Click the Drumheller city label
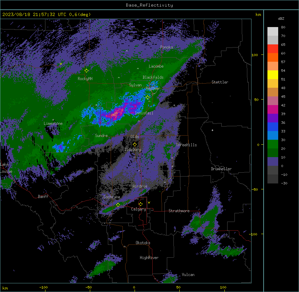Screen dimensions: 299x292 (221, 169)
